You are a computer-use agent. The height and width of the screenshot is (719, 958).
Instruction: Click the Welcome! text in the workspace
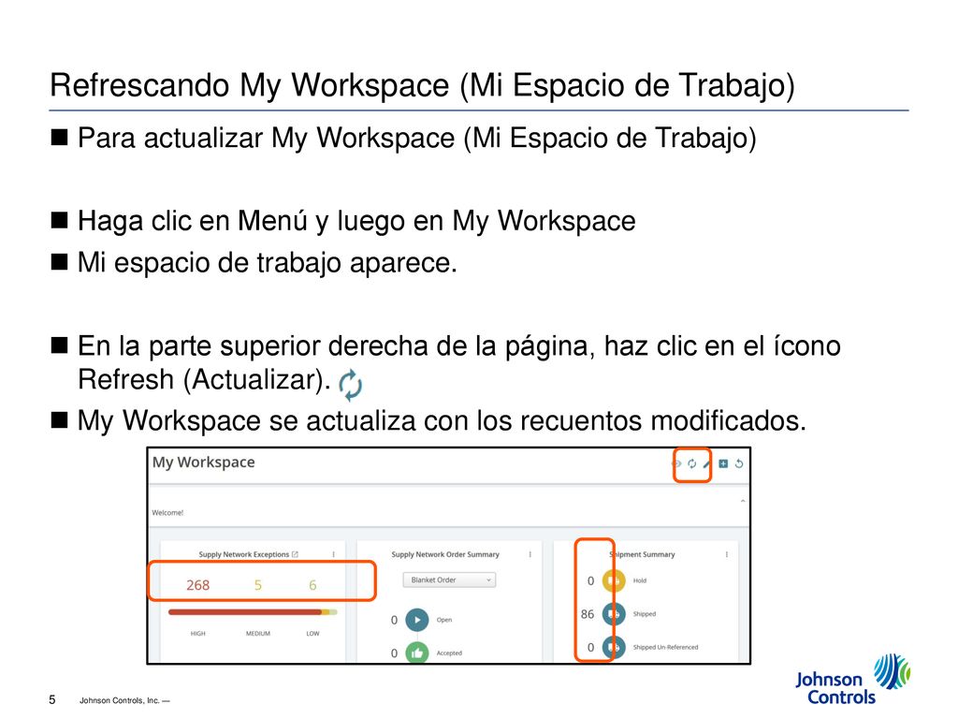coord(167,512)
